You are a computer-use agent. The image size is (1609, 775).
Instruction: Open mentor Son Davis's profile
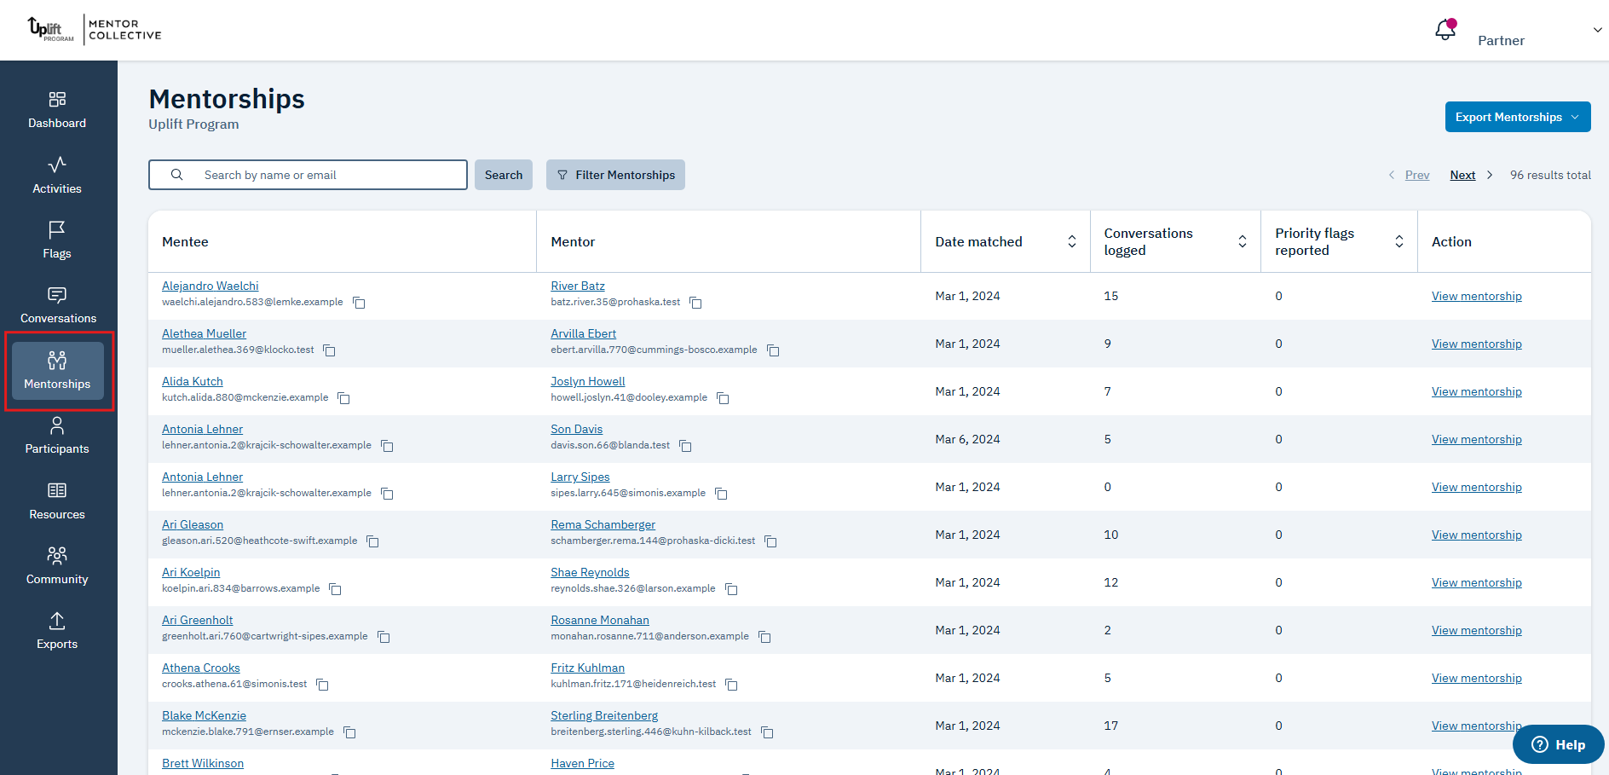577,429
